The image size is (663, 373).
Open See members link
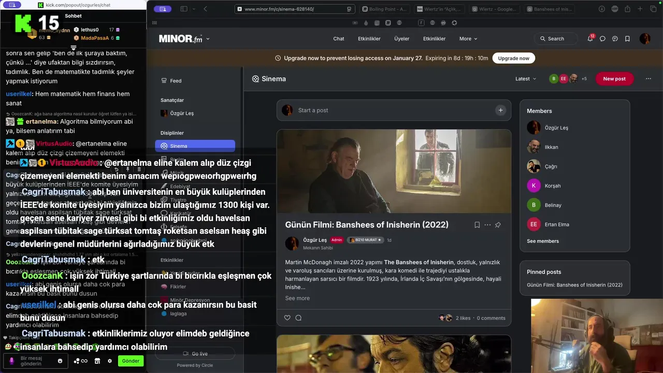543,241
